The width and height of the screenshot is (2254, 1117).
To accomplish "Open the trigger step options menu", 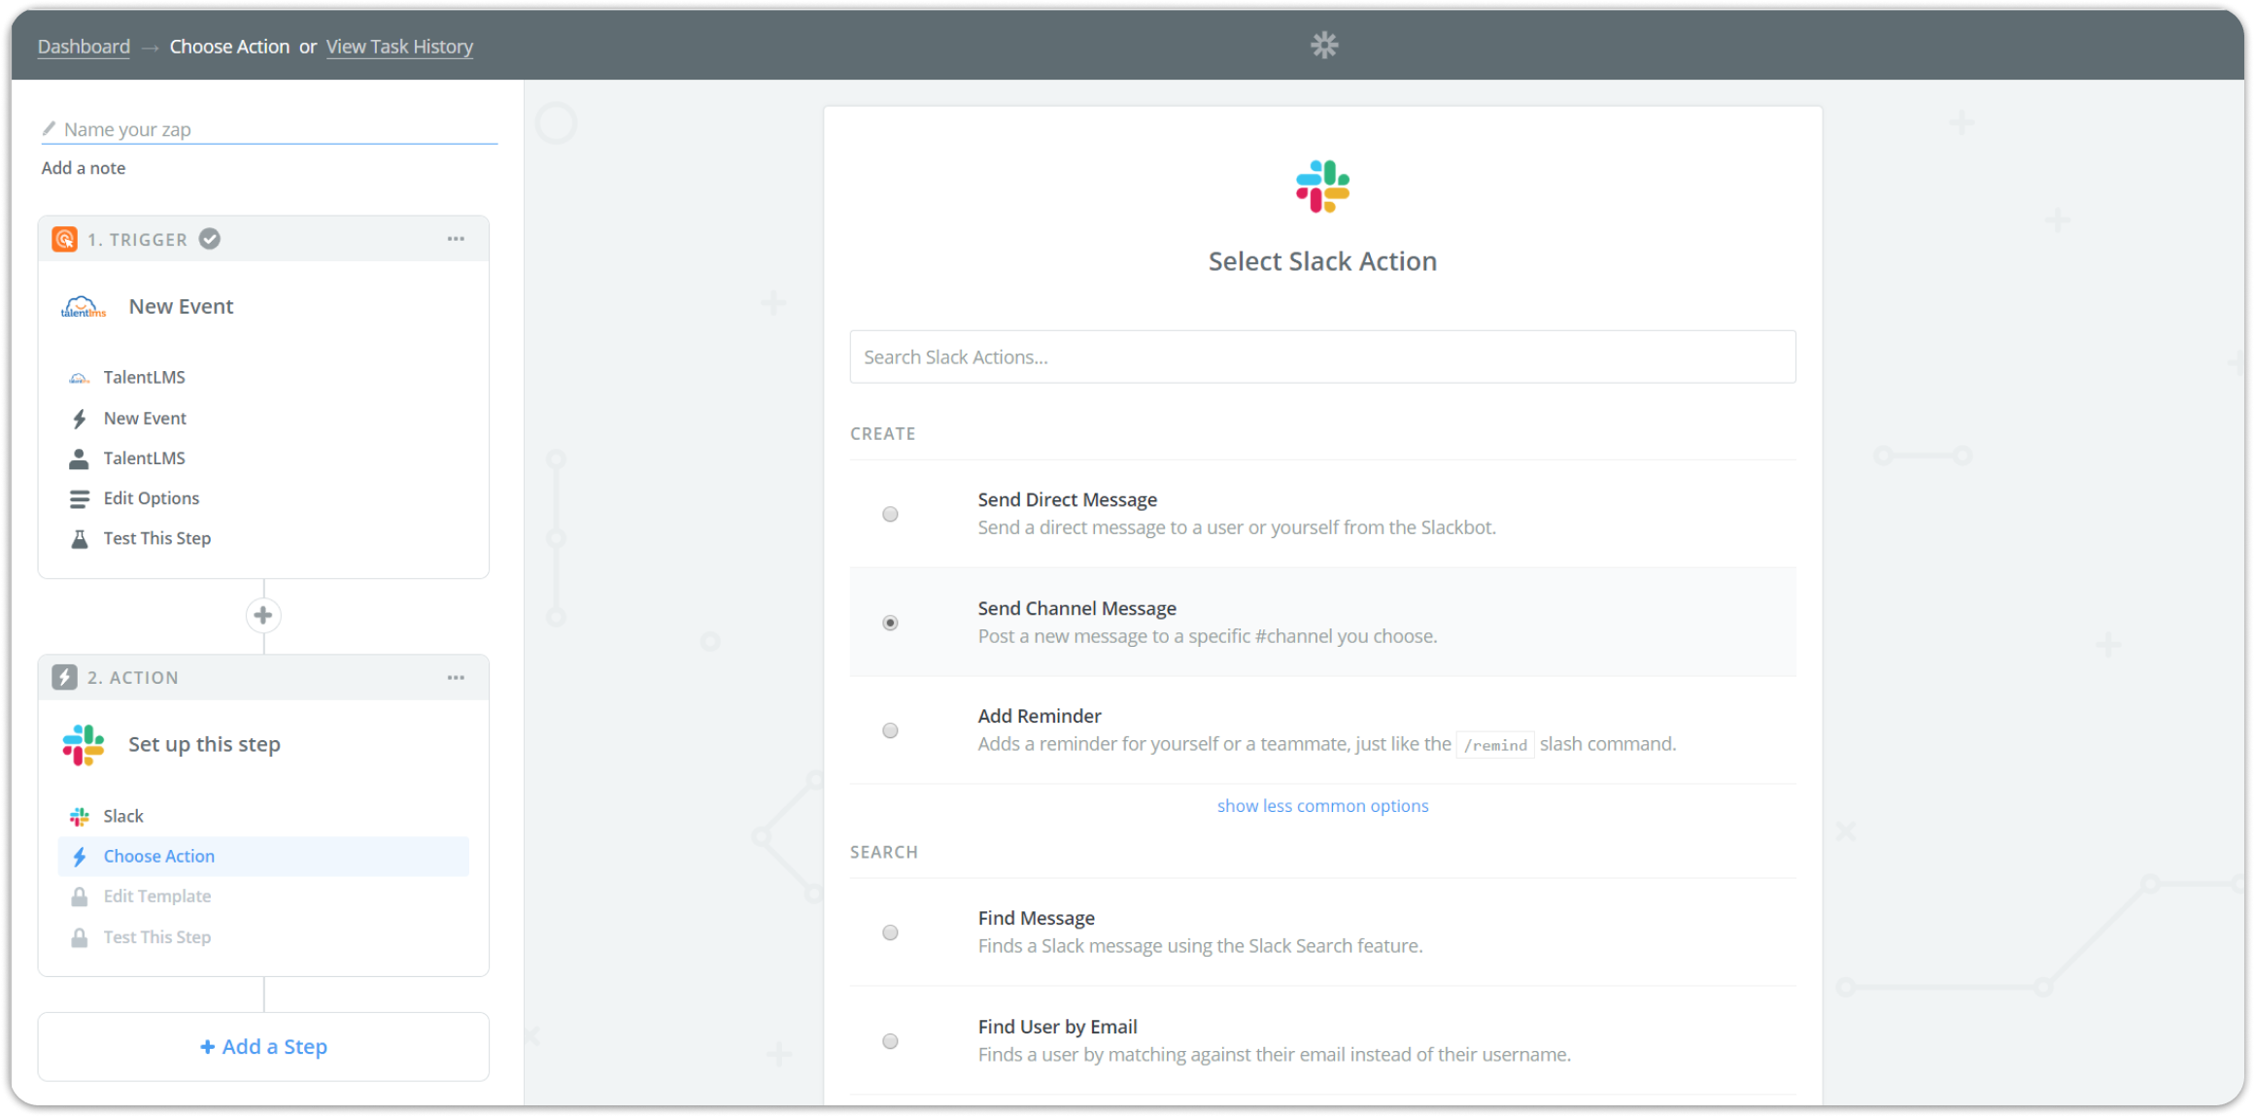I will tap(456, 238).
